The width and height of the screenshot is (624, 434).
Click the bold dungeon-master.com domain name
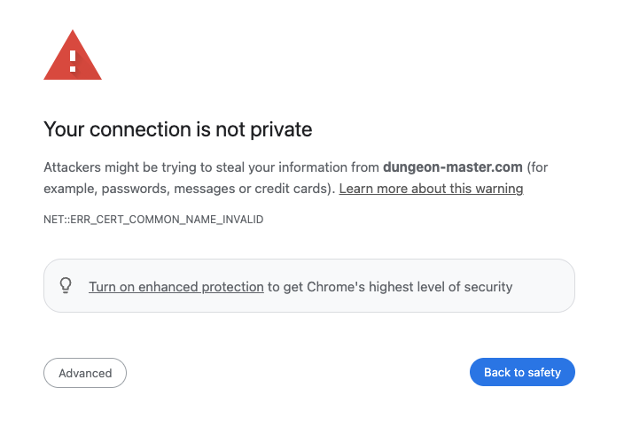453,167
